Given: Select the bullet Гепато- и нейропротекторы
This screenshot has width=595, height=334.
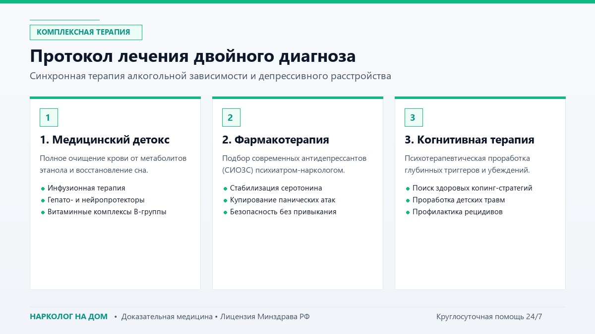Looking at the screenshot, I should 96,200.
